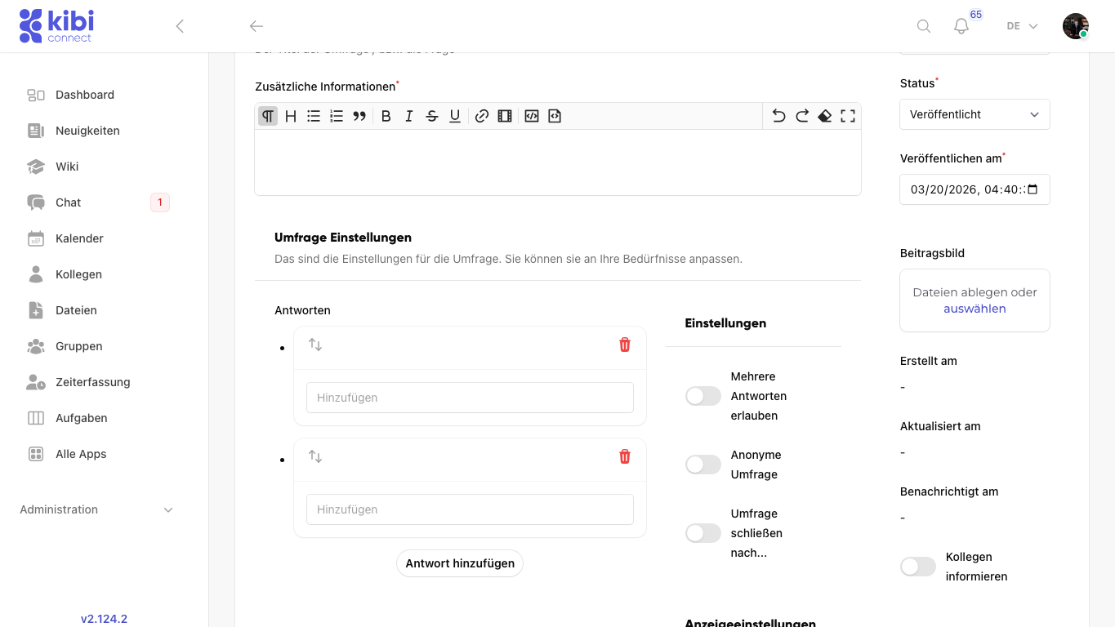Enable multiple answers for the survey
The image size is (1115, 627).
[x=702, y=395]
